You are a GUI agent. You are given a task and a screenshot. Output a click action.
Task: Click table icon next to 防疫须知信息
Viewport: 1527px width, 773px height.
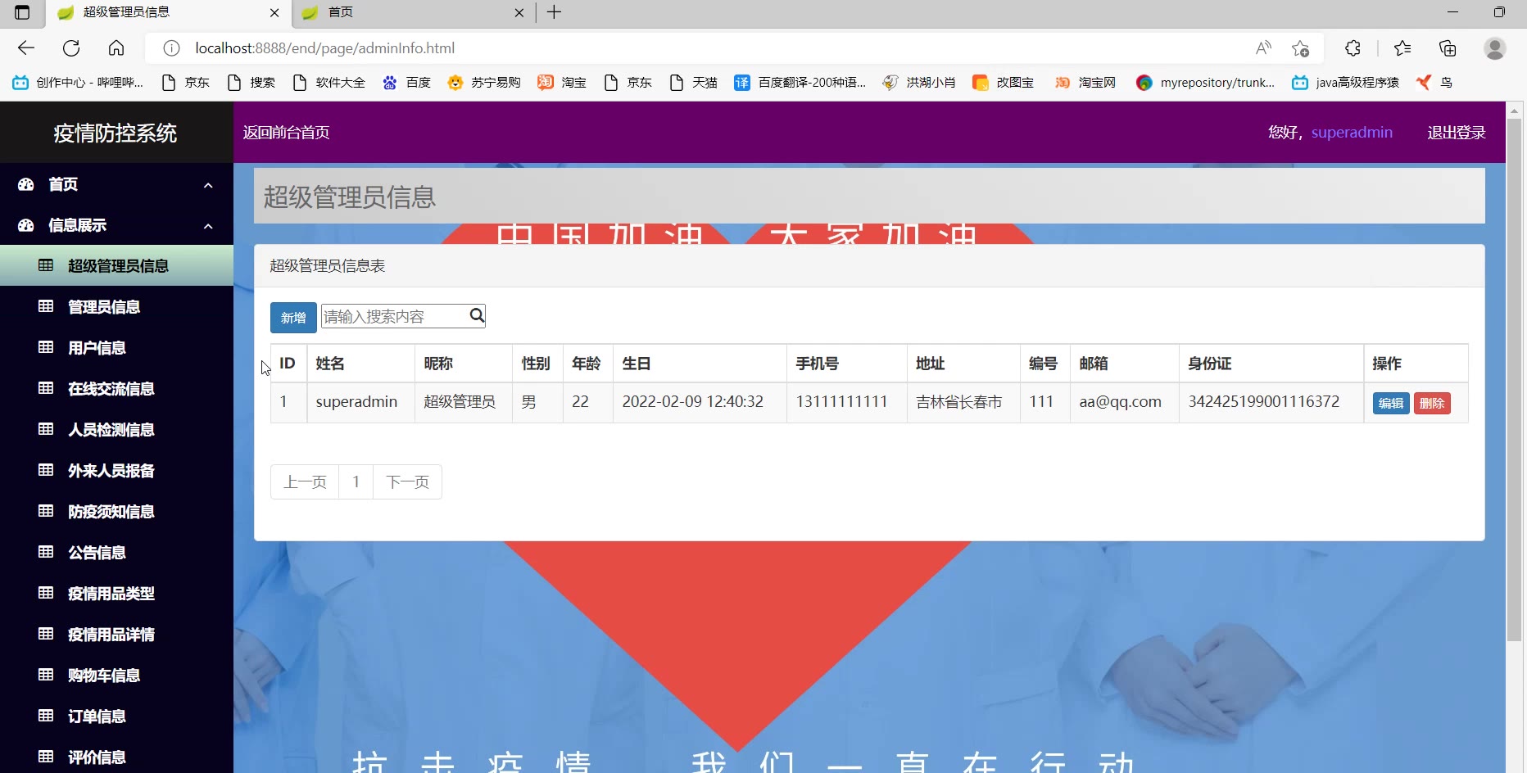coord(46,511)
